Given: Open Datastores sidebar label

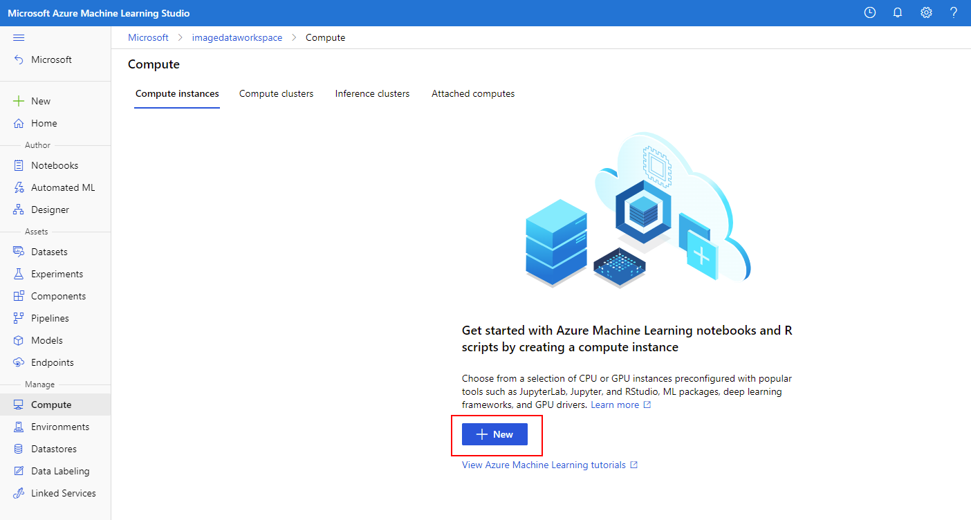Looking at the screenshot, I should coord(54,449).
